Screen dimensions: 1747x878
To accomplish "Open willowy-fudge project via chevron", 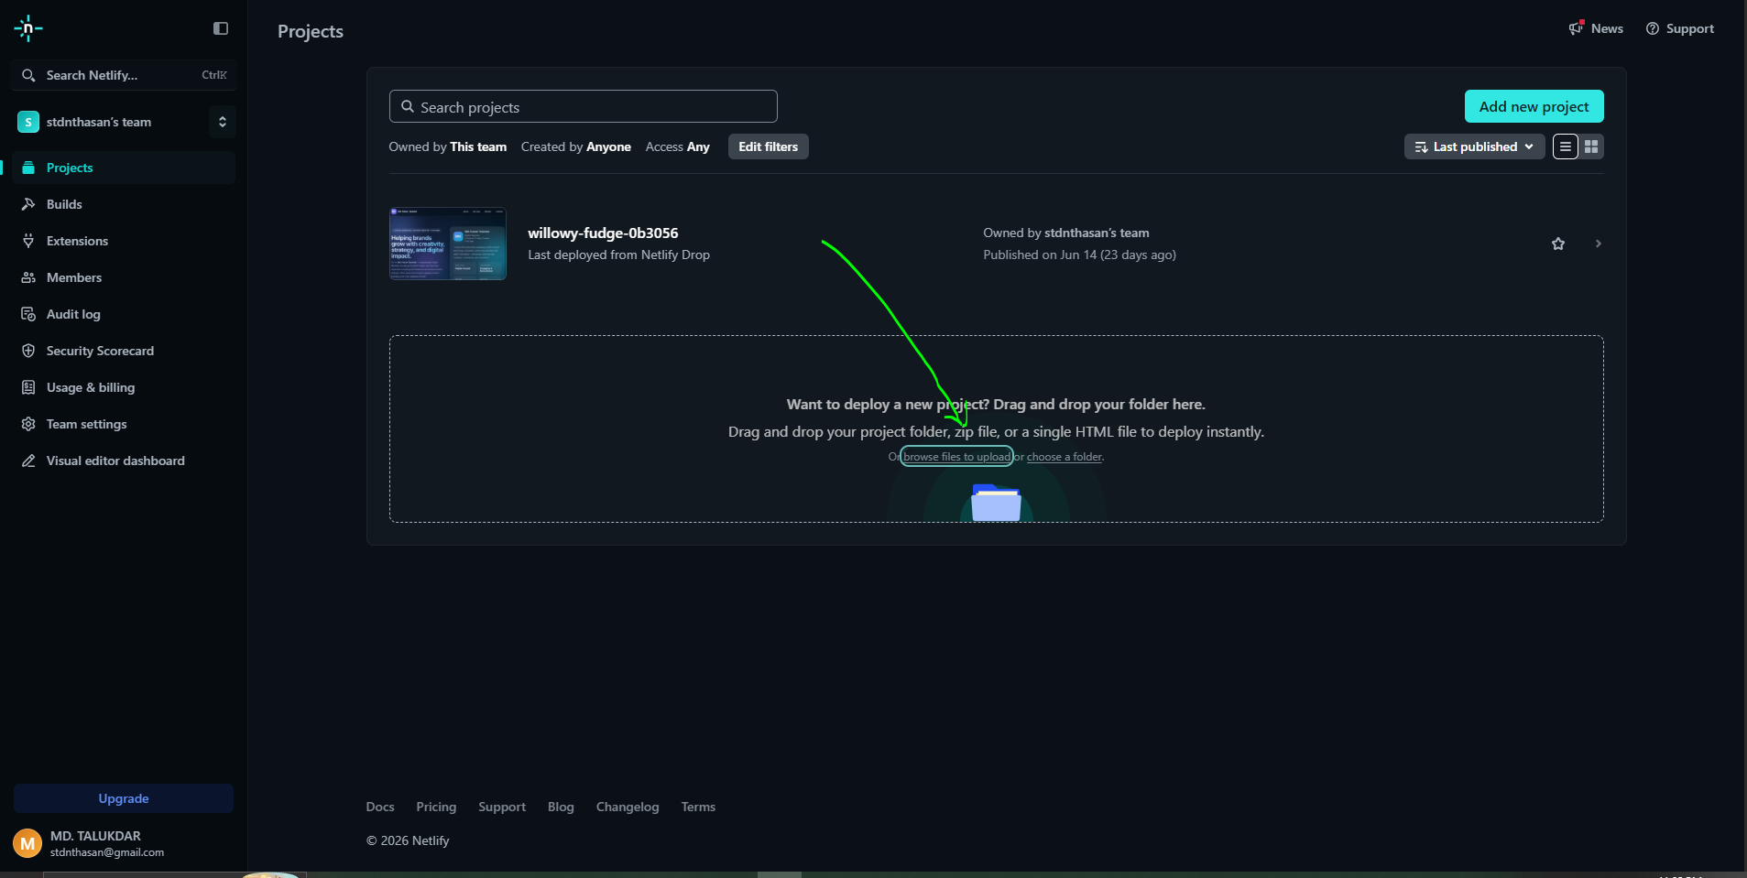I will [x=1598, y=244].
